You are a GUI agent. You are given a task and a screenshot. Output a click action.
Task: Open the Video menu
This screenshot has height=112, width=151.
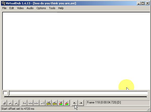tap(20, 8)
